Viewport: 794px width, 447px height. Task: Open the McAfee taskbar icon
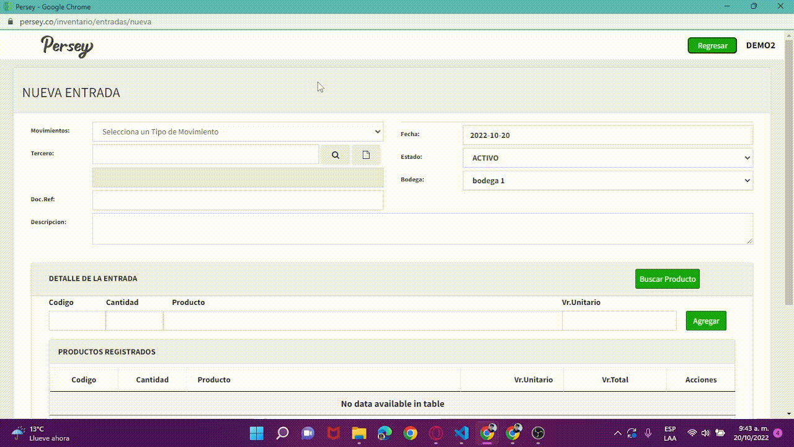coord(334,433)
